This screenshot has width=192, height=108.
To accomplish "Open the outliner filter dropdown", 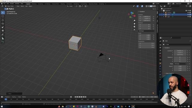I will (x=187, y=6).
